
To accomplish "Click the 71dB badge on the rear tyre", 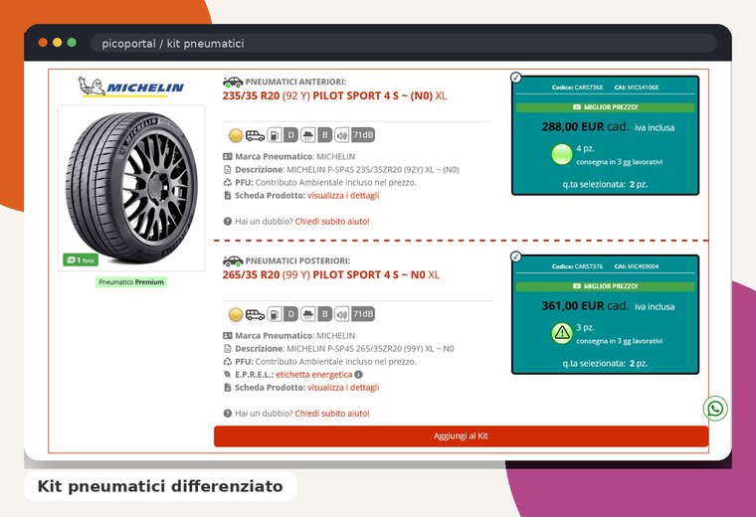I will [x=363, y=314].
